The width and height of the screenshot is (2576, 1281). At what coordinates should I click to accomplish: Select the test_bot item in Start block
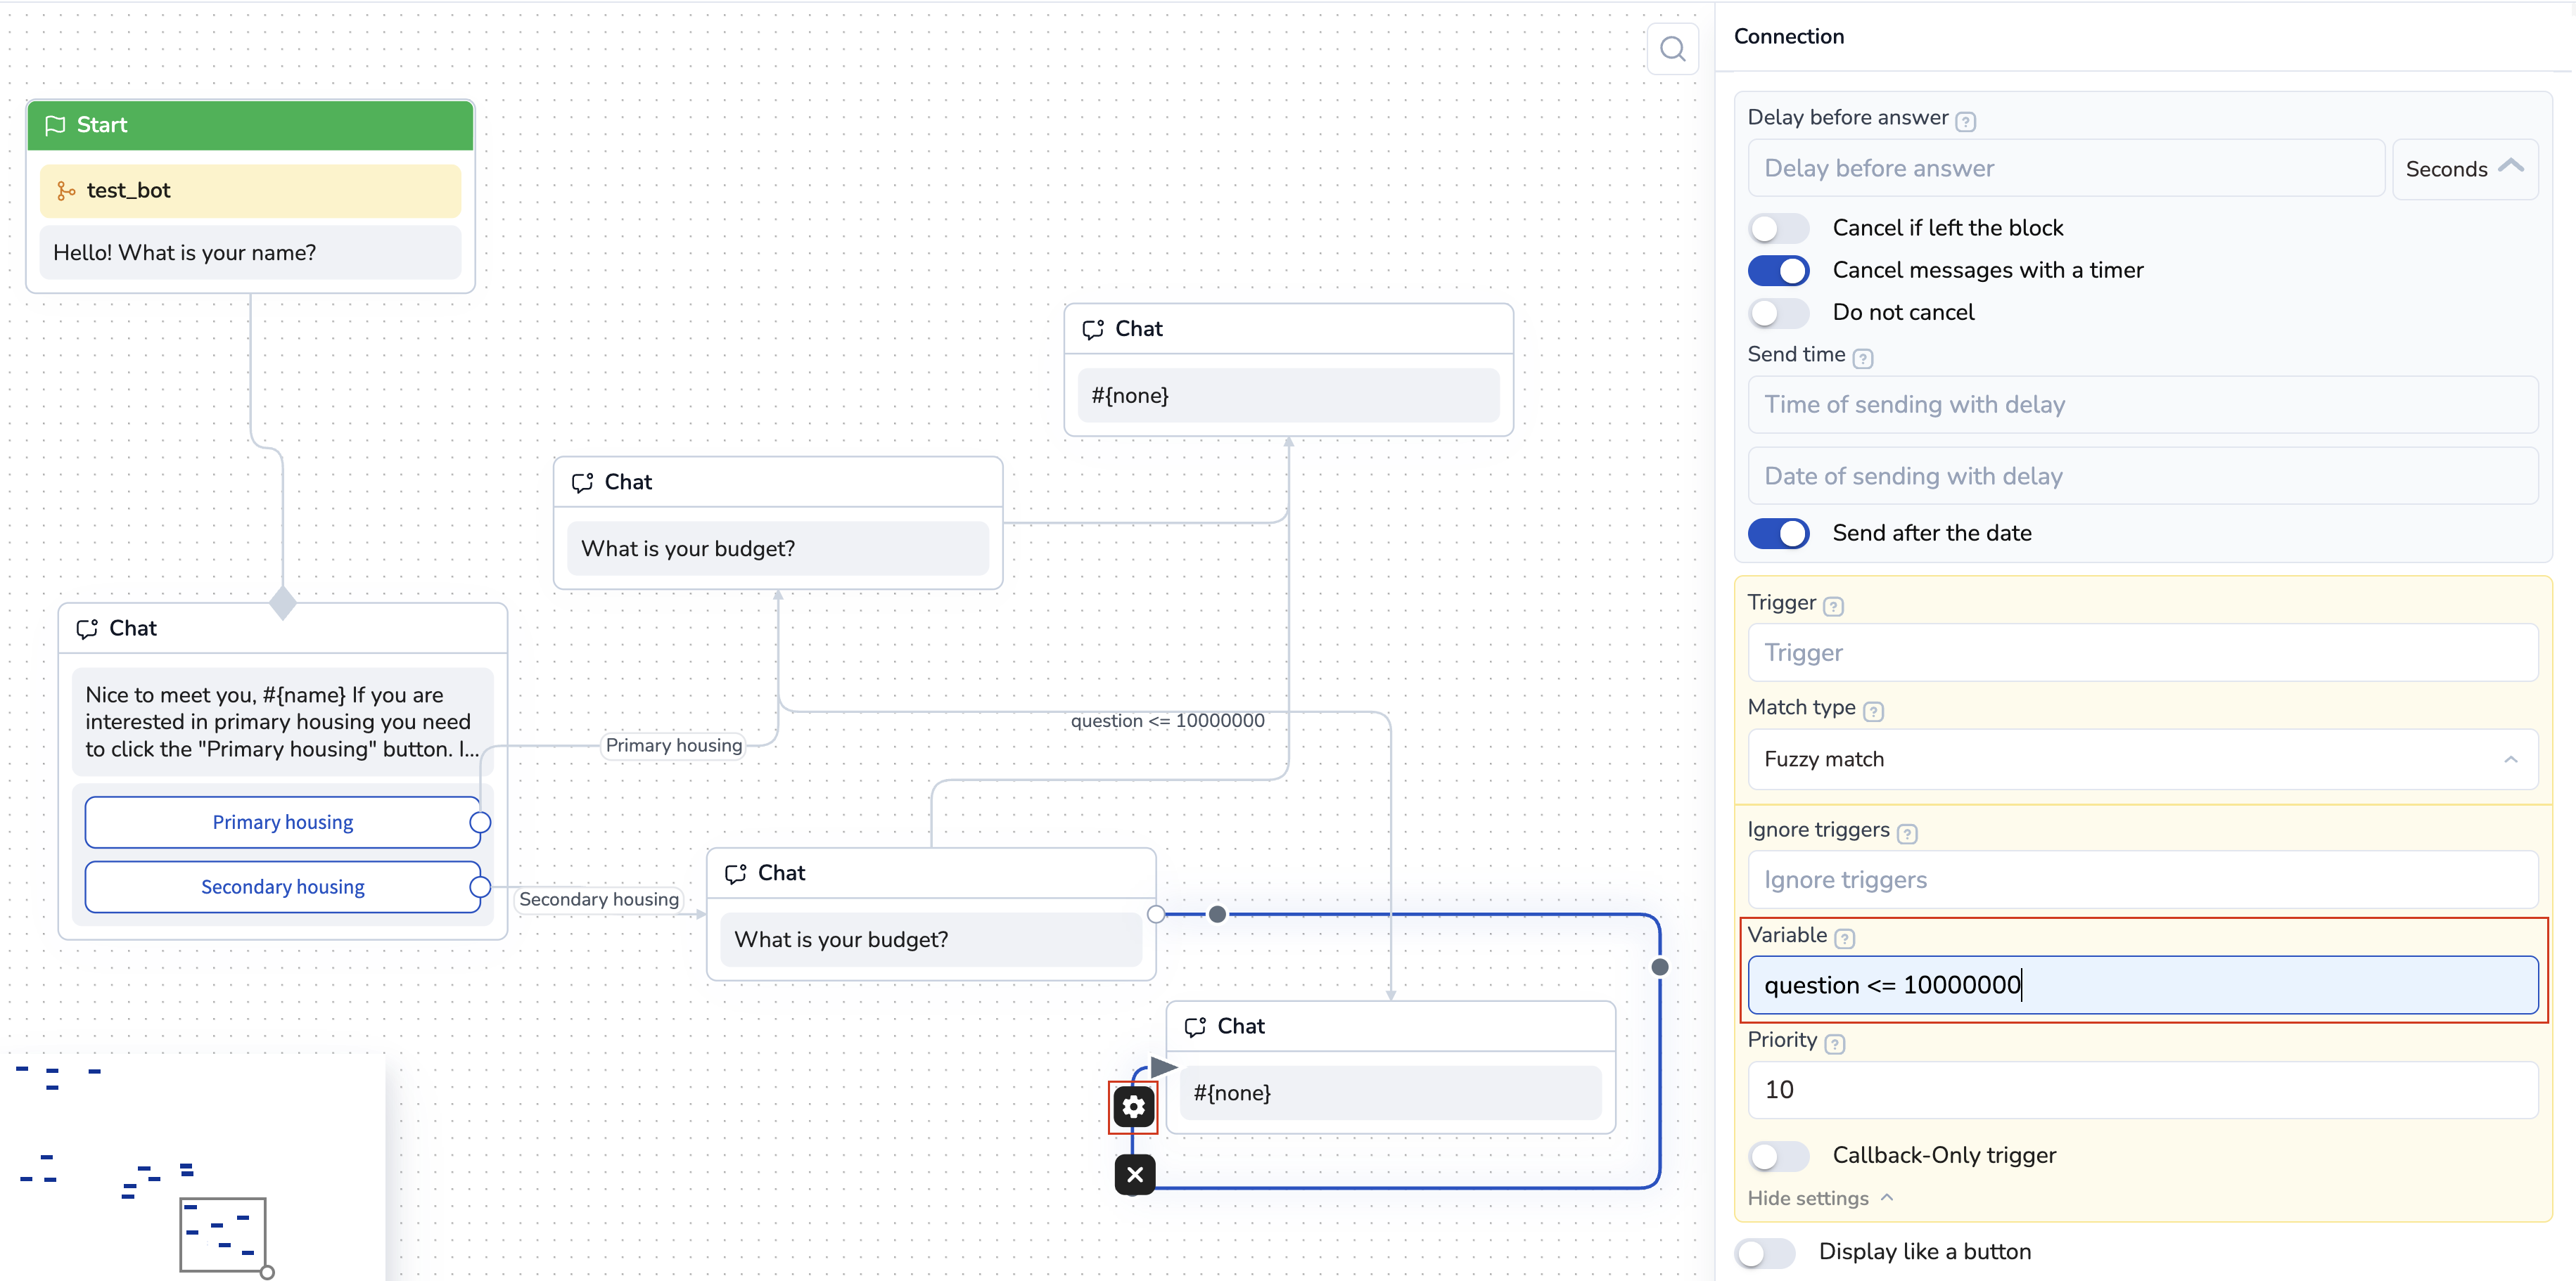250,190
